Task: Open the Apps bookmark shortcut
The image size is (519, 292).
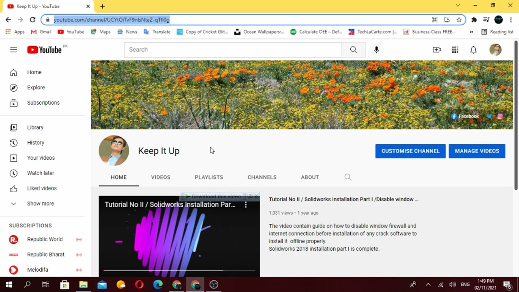Action: tap(15, 32)
